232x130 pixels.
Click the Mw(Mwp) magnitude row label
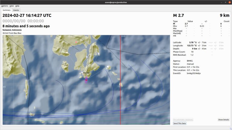click(178, 31)
